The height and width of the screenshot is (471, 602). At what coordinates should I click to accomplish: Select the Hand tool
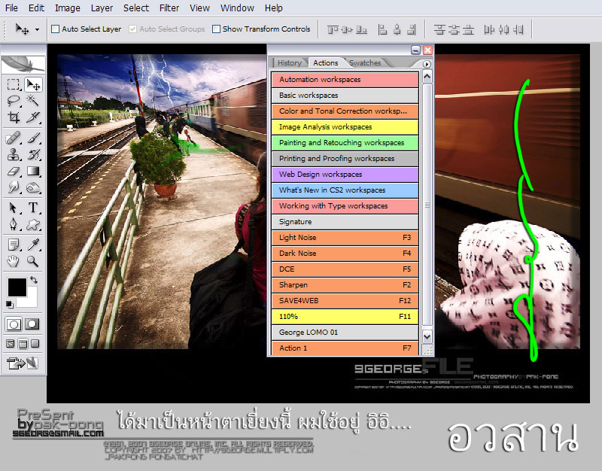(x=14, y=261)
